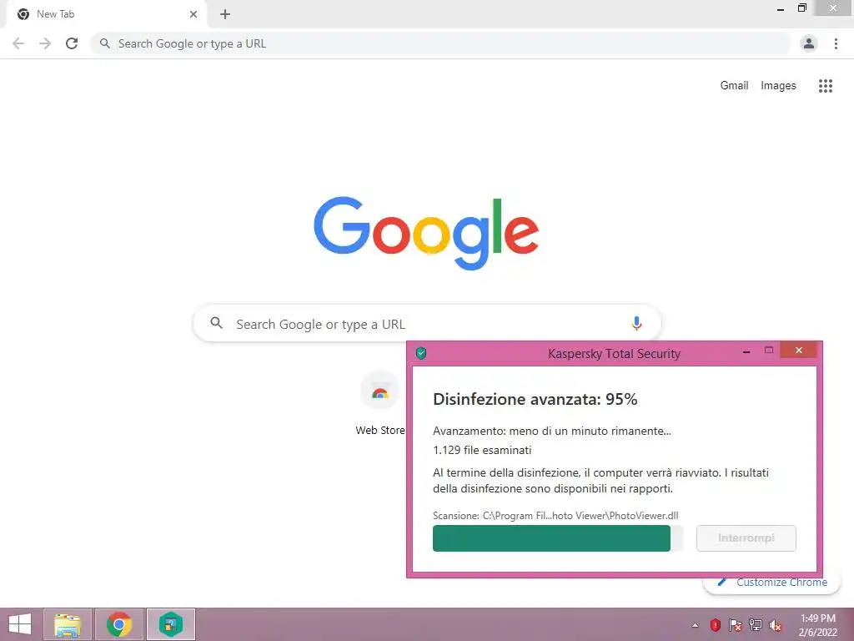
Task: Maximize the Kaspersky Total Security dialog
Action: (769, 351)
